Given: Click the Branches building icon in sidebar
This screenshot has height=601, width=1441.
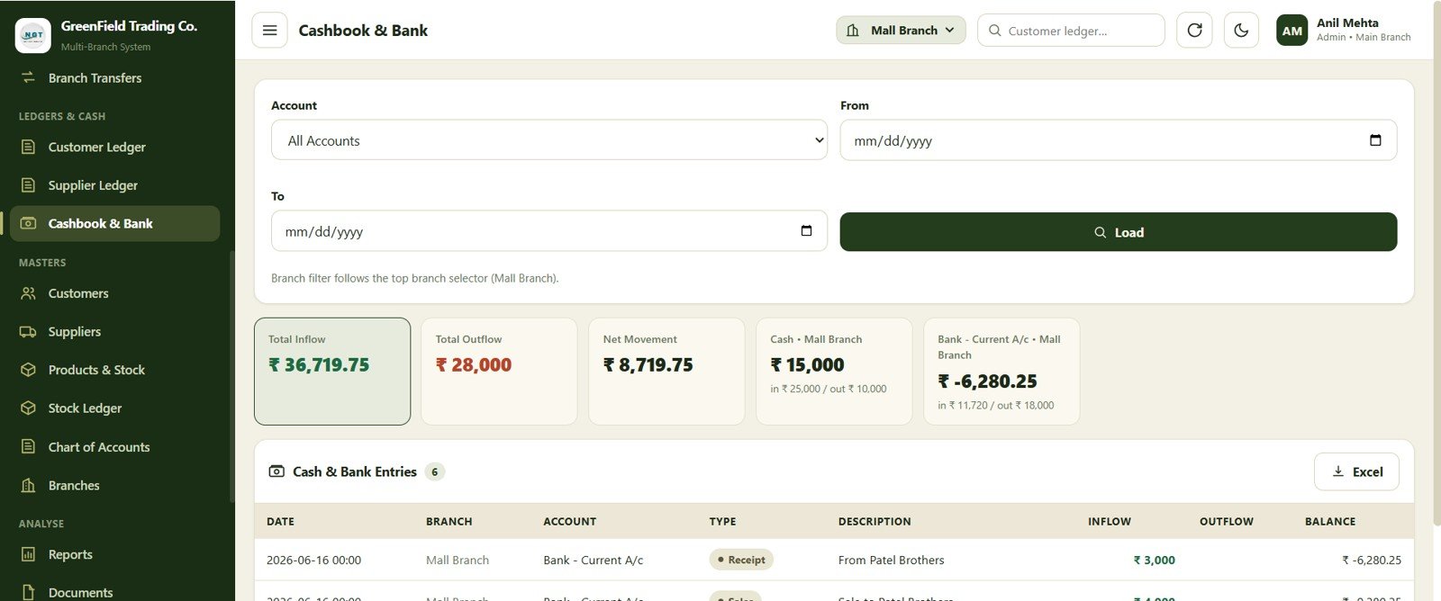Looking at the screenshot, I should tap(28, 485).
